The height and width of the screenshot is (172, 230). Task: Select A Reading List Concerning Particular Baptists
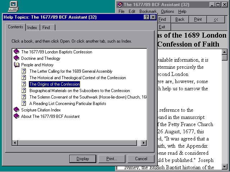click(68, 104)
